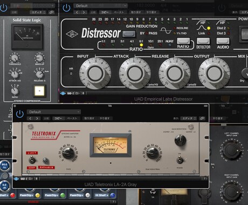Open Hi Shelf filter type dropdown
The width and height of the screenshot is (248, 205).
tap(102, 195)
